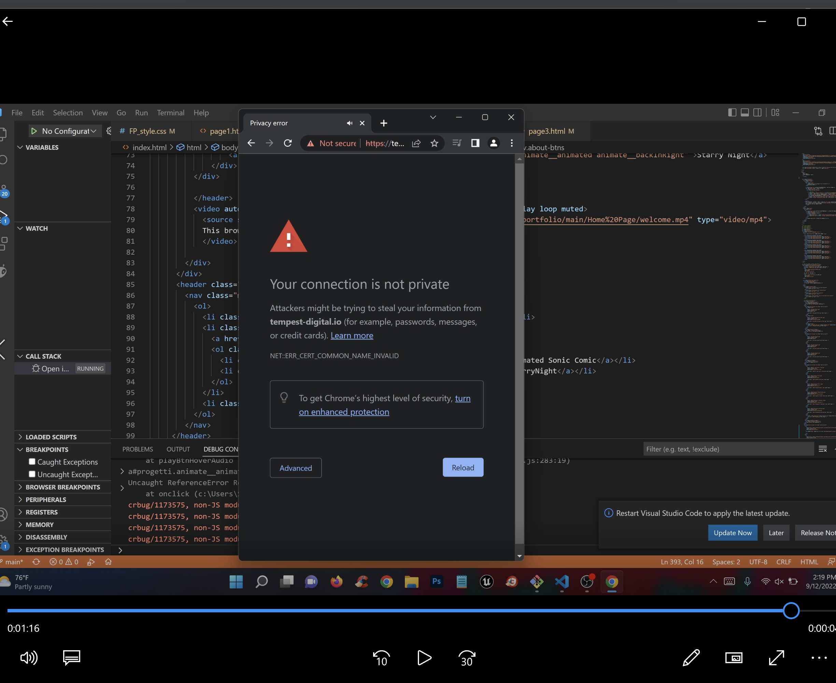Screen dimensions: 836x683
Task: Play the video with the play button
Action: tap(424, 657)
